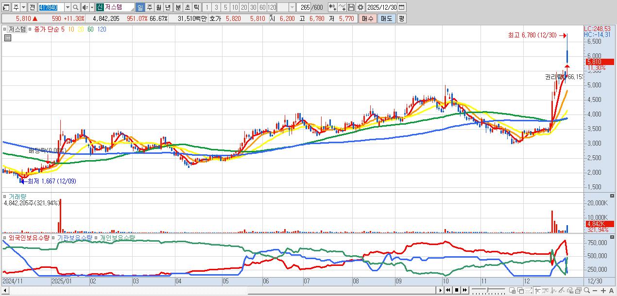Screen dimensions: 617x296
Task: Click the red 매수 buy button
Action: (367, 18)
